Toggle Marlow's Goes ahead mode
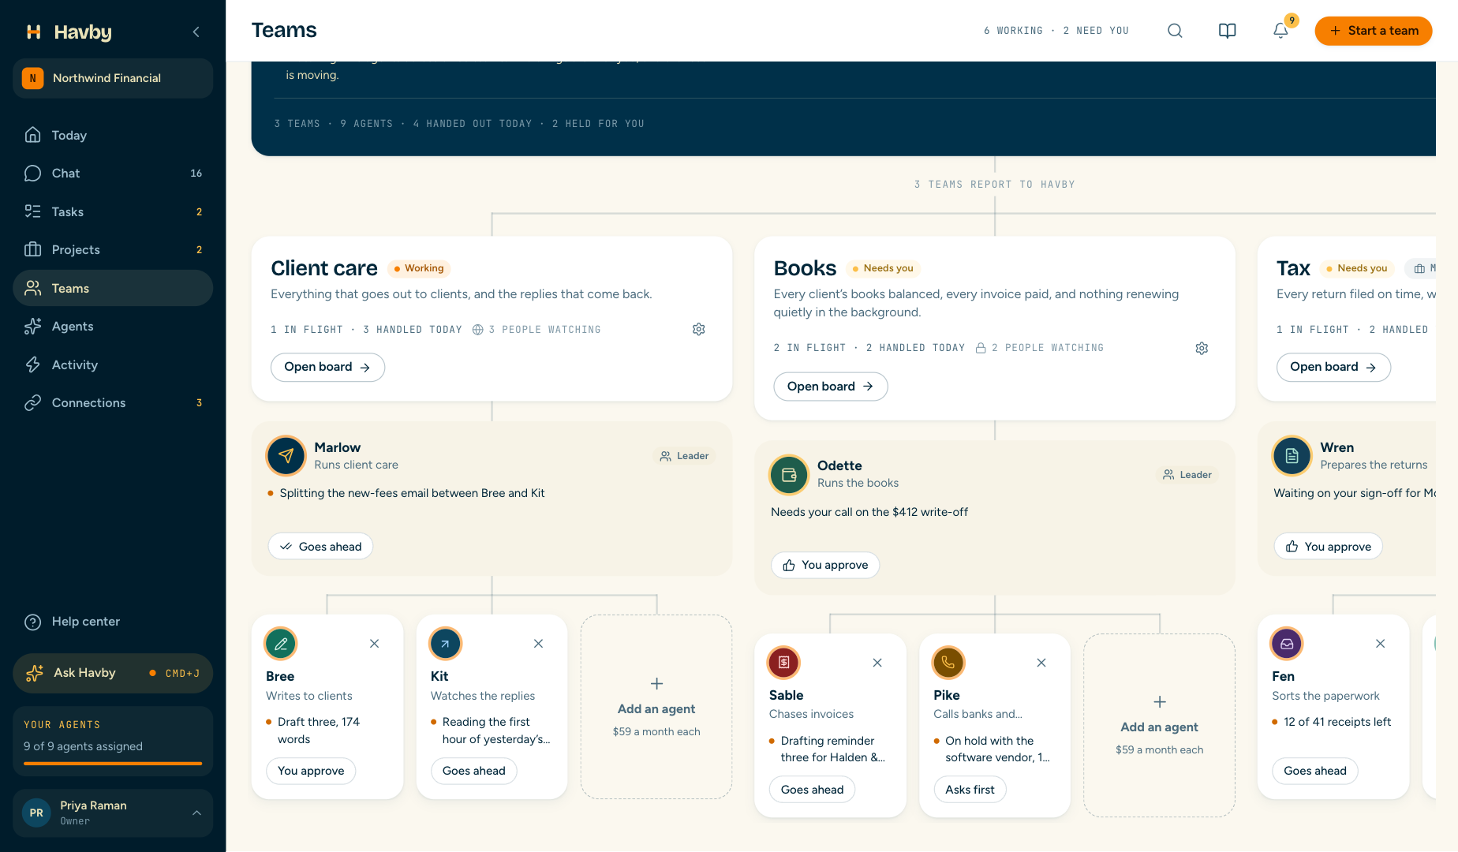This screenshot has height=852, width=1458. (x=320, y=547)
